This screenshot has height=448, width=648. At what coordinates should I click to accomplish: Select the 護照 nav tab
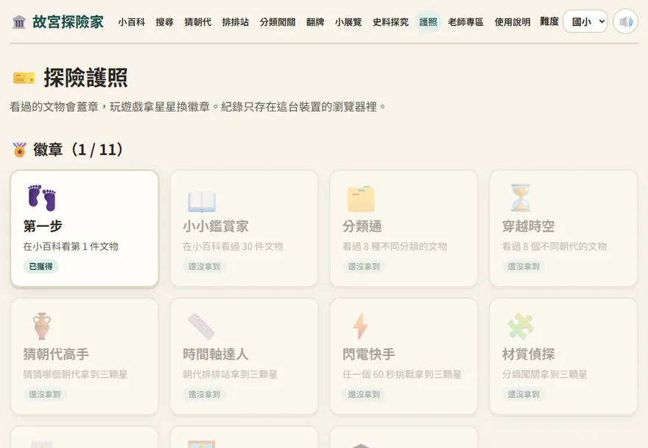click(428, 22)
